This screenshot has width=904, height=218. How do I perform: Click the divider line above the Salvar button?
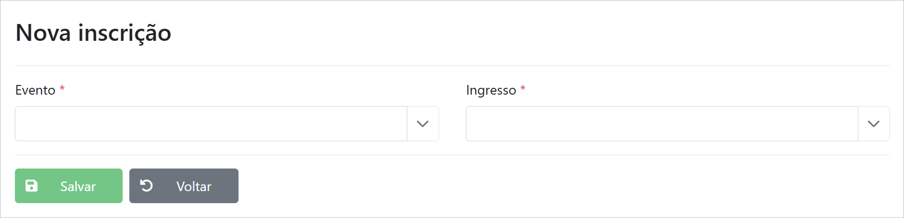[452, 155]
